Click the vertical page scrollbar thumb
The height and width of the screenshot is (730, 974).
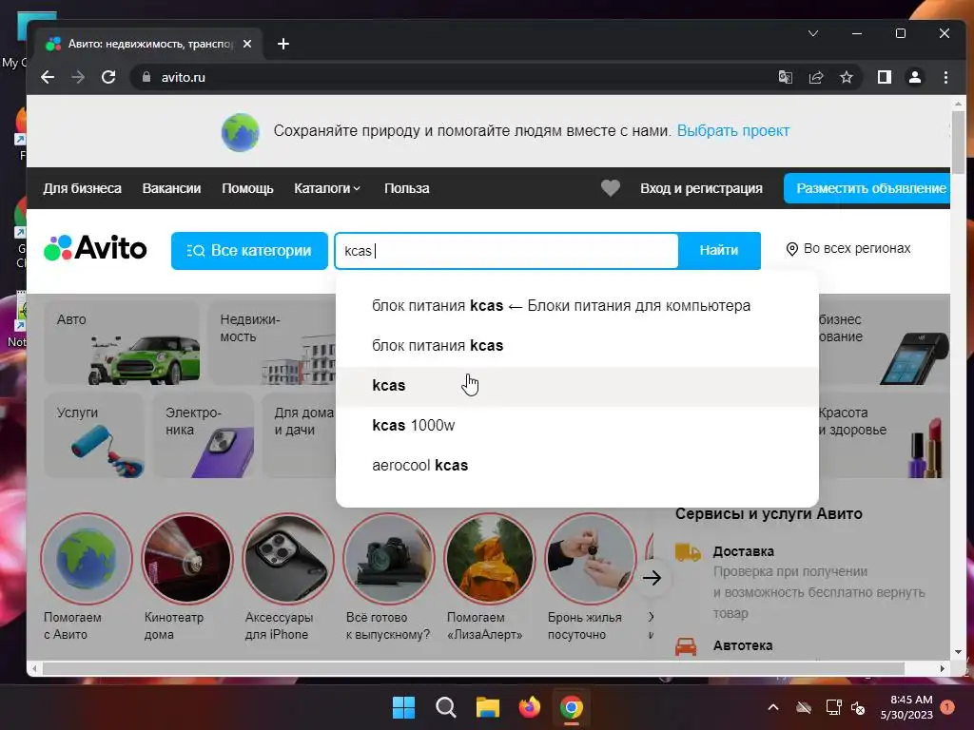pos(958,142)
